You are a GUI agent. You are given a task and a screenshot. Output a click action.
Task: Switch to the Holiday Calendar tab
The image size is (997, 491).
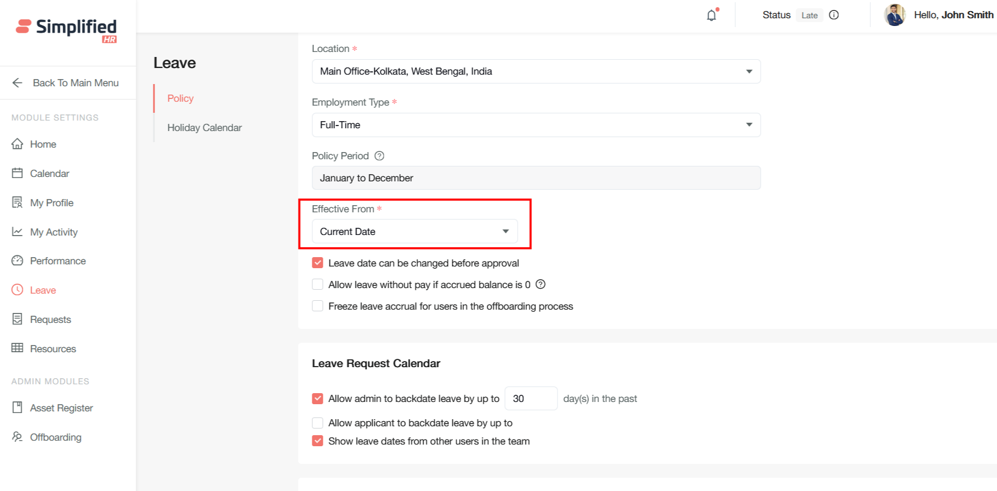coord(204,128)
